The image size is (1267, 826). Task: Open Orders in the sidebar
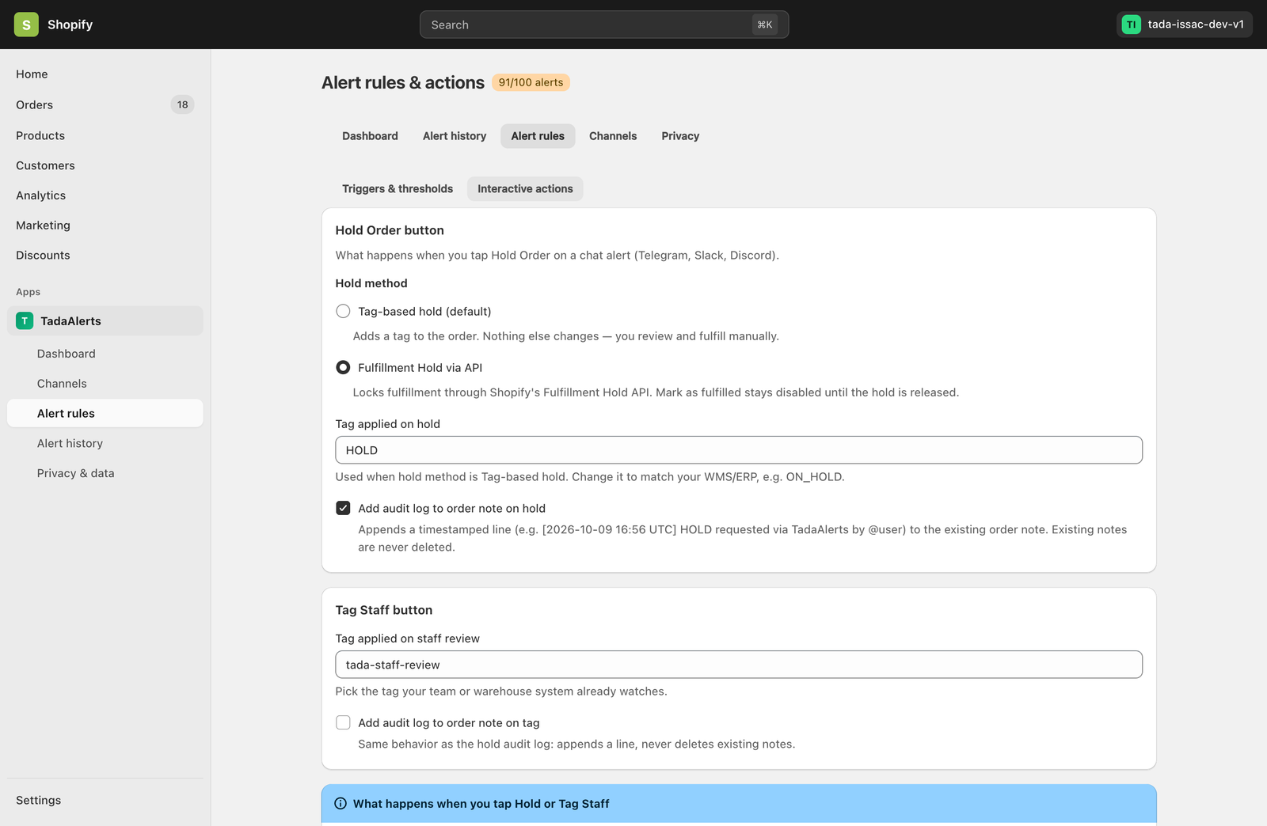pyautogui.click(x=105, y=104)
